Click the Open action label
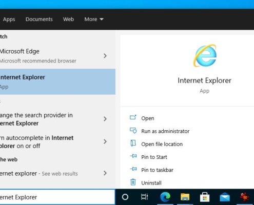The width and height of the screenshot is (254, 205). 148,118
